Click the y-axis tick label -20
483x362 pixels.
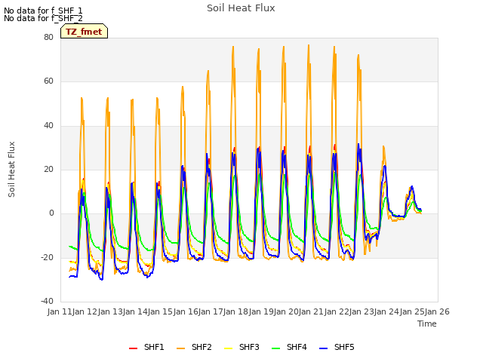click(47, 257)
